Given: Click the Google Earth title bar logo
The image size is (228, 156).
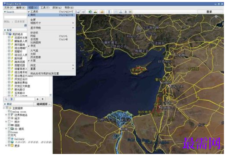Looking at the screenshot, I should point(4,4).
